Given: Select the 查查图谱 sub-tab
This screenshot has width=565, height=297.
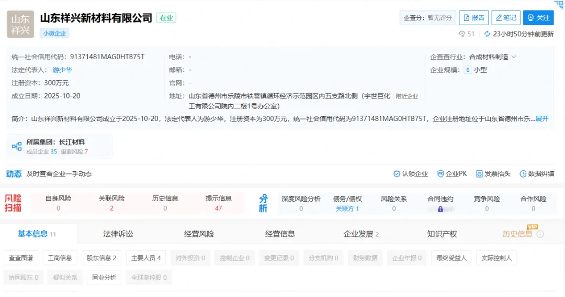Looking at the screenshot, I should (x=21, y=258).
